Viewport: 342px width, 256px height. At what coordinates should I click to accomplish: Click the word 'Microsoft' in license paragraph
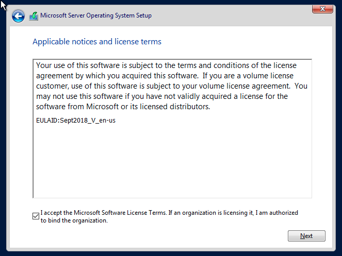pos(103,107)
